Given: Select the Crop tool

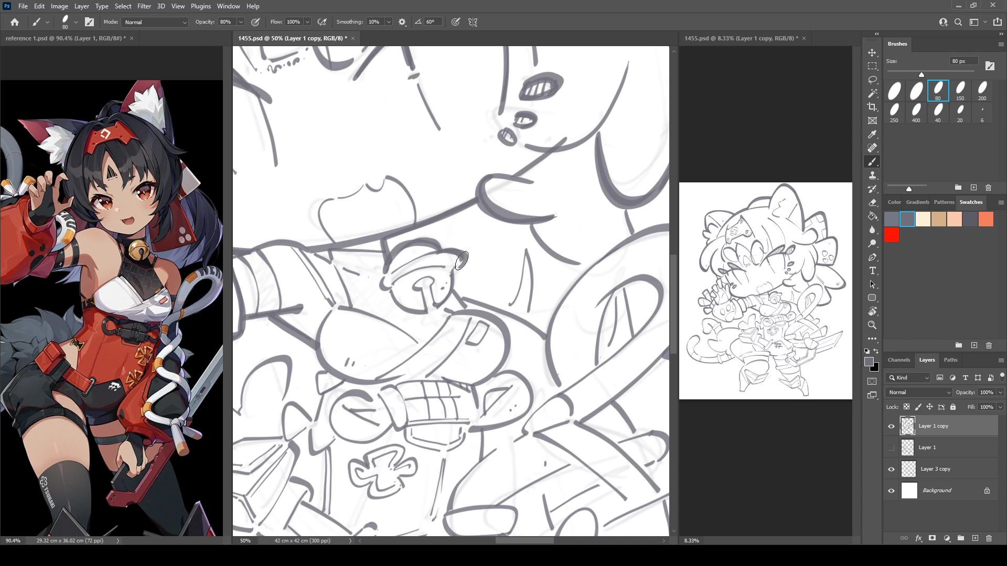Looking at the screenshot, I should coord(872,107).
